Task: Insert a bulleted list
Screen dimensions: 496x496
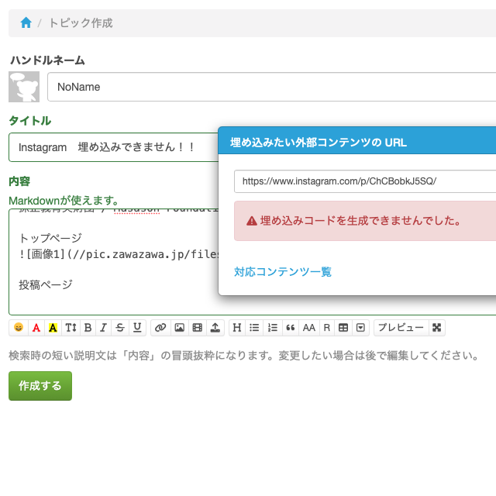Action: [x=254, y=327]
